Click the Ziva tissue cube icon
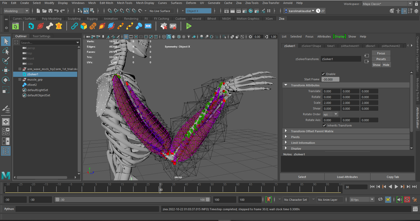Viewport: 420px width, 221px height. point(31,26)
